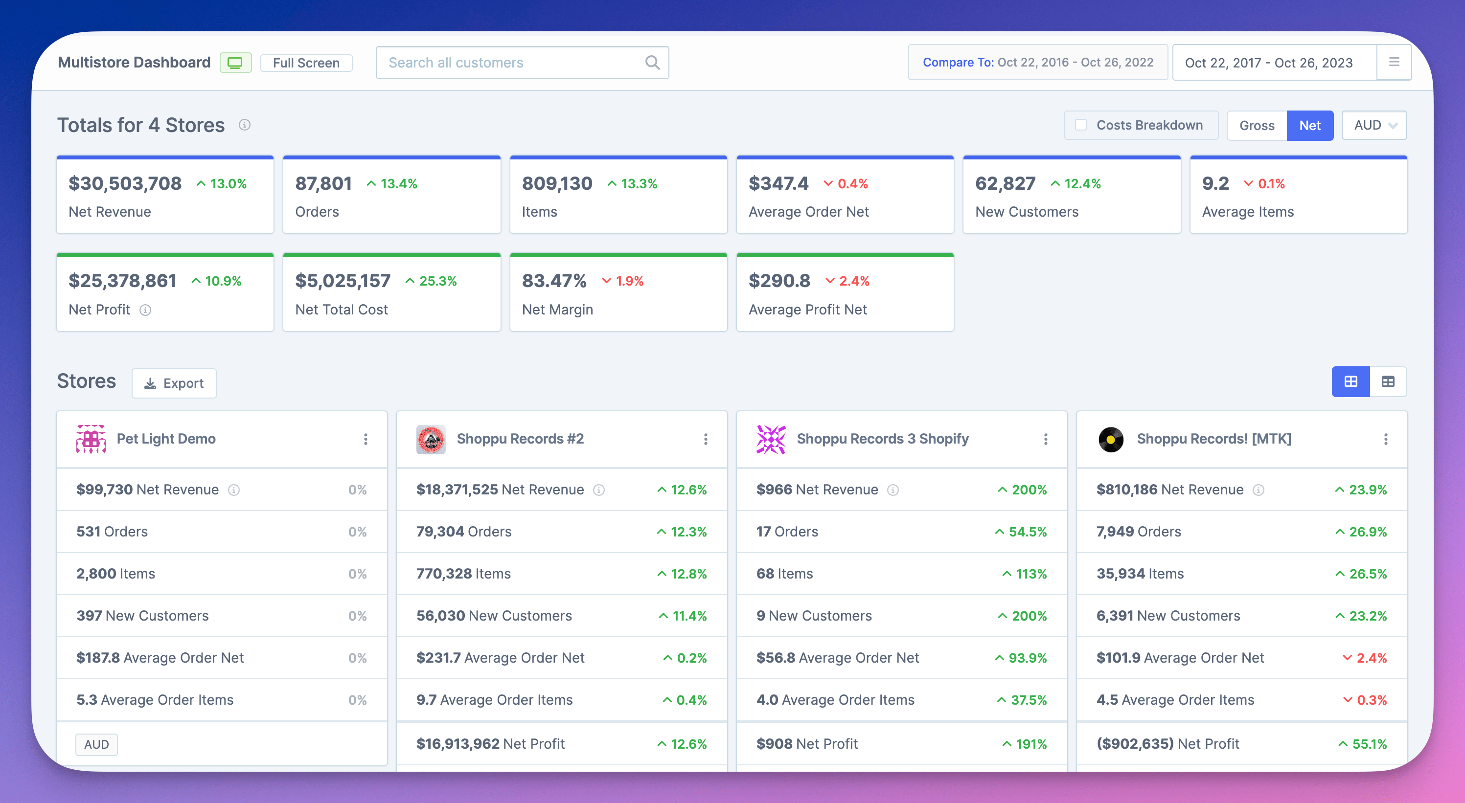Click the Shoppu Records! [MTK] record icon
Screen dimensions: 1465x803
coord(1111,439)
